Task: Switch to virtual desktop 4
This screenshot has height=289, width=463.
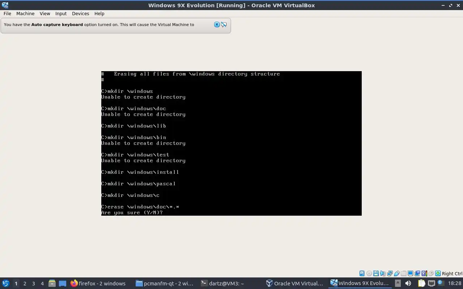Action: coord(42,283)
